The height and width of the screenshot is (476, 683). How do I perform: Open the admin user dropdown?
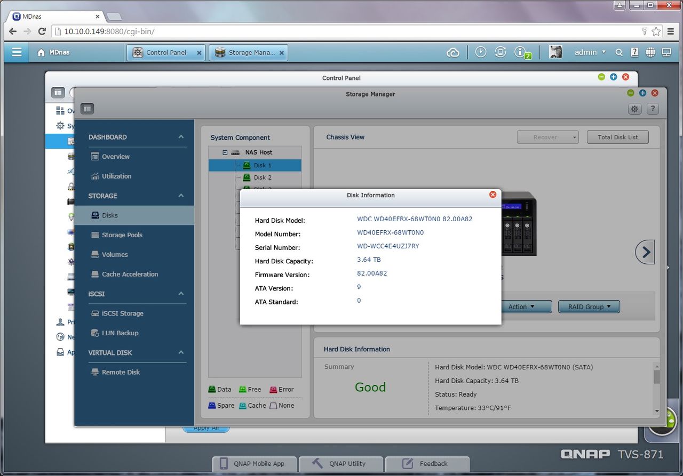[590, 52]
